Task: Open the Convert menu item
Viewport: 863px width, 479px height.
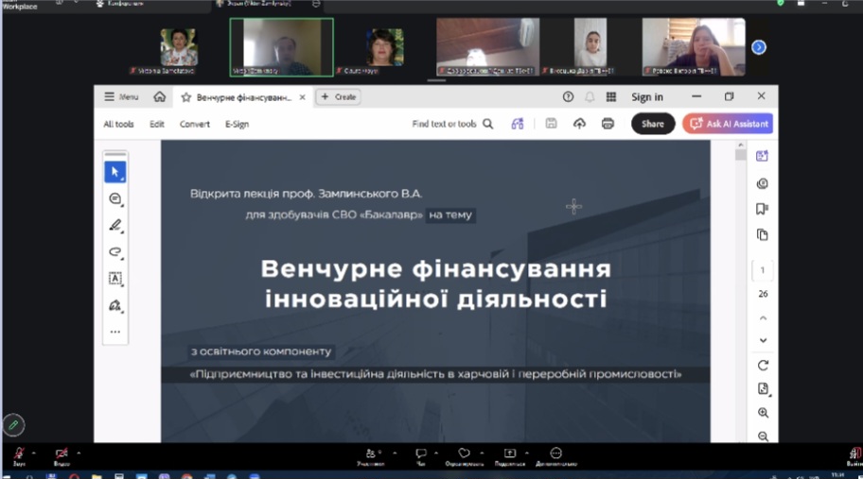Action: click(195, 124)
